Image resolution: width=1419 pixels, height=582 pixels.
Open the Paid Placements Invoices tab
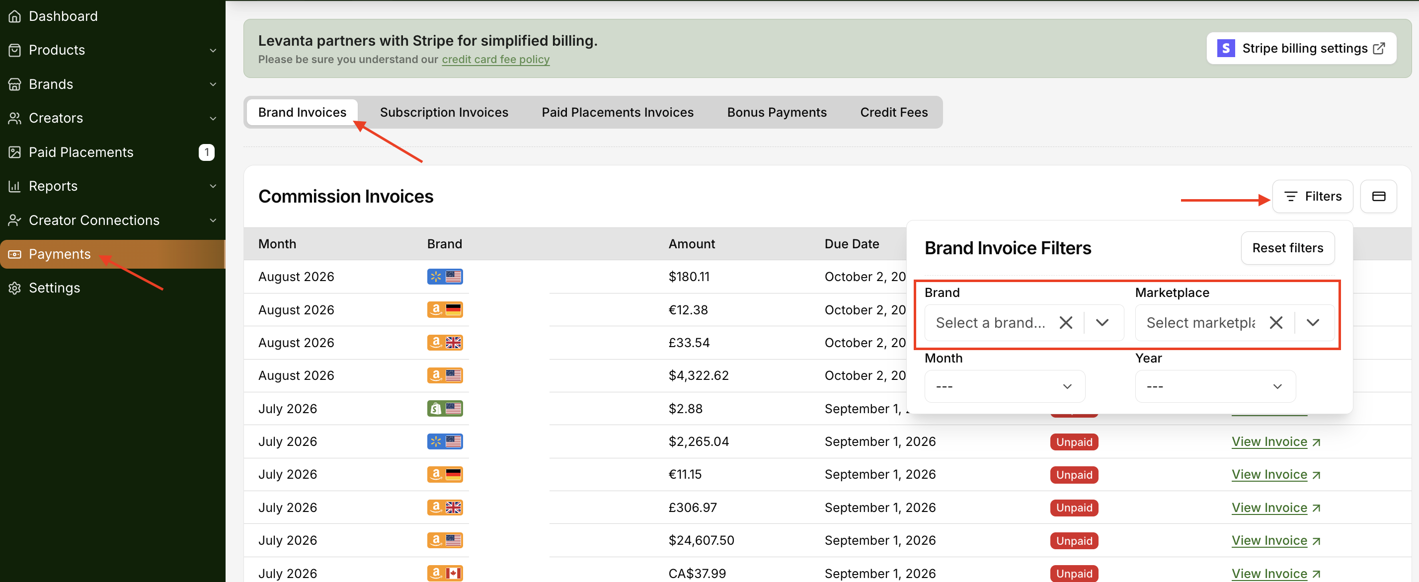[x=618, y=112]
